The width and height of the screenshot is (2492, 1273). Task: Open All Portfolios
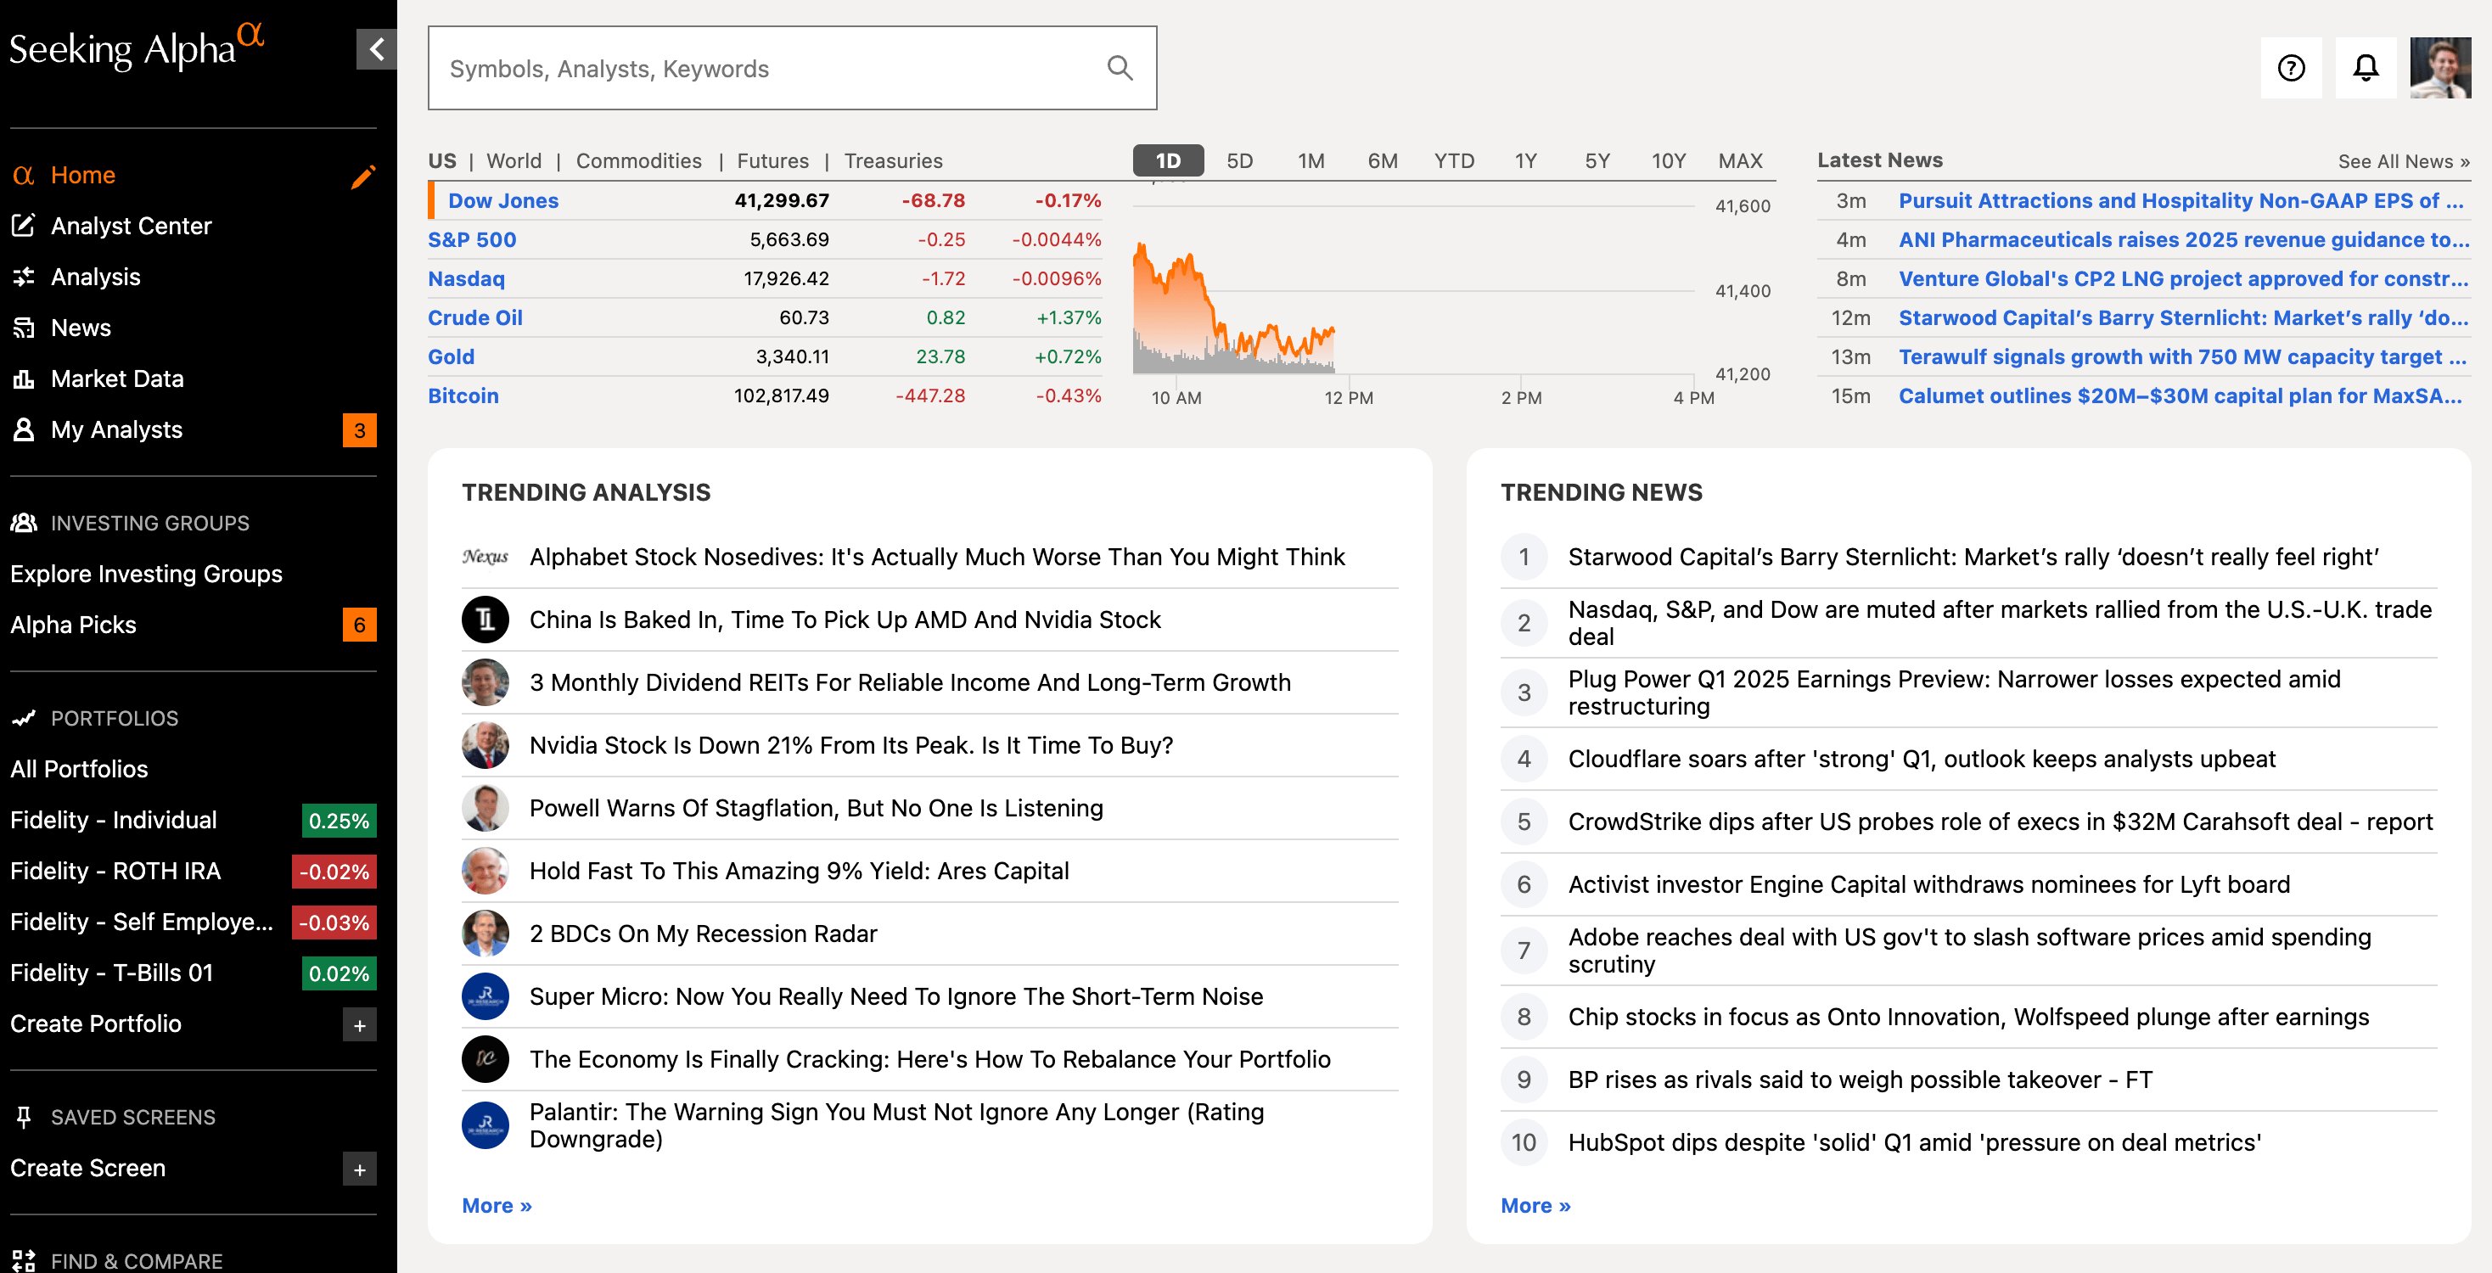pyautogui.click(x=79, y=769)
